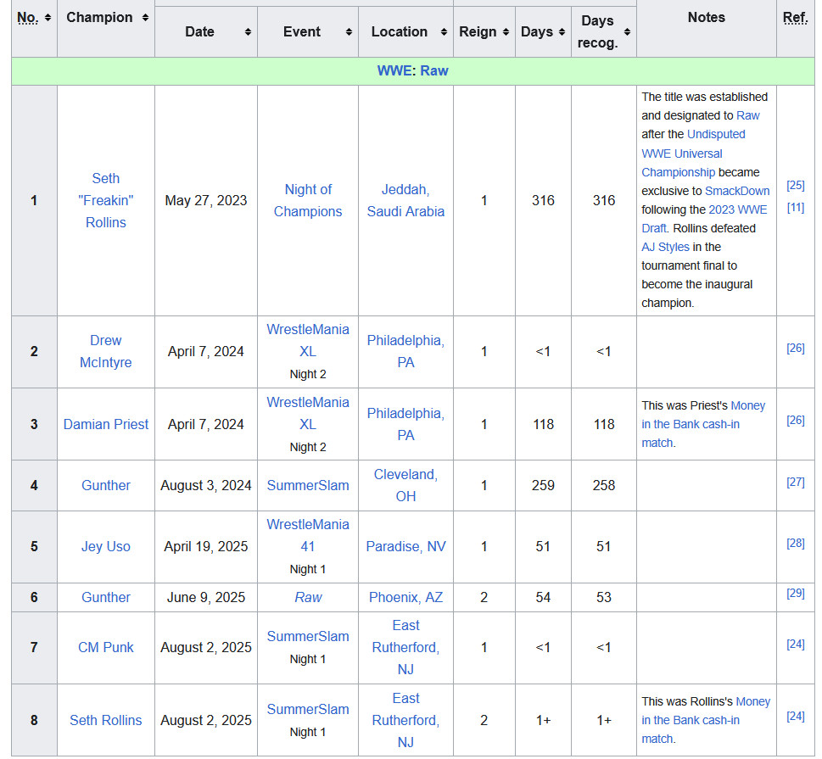Image resolution: width=822 pixels, height=759 pixels.
Task: Sort by Days recog. column arrows
Action: [x=627, y=32]
